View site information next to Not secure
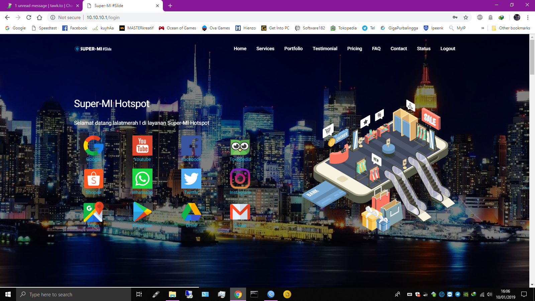Image resolution: width=535 pixels, height=301 pixels. pos(53,17)
